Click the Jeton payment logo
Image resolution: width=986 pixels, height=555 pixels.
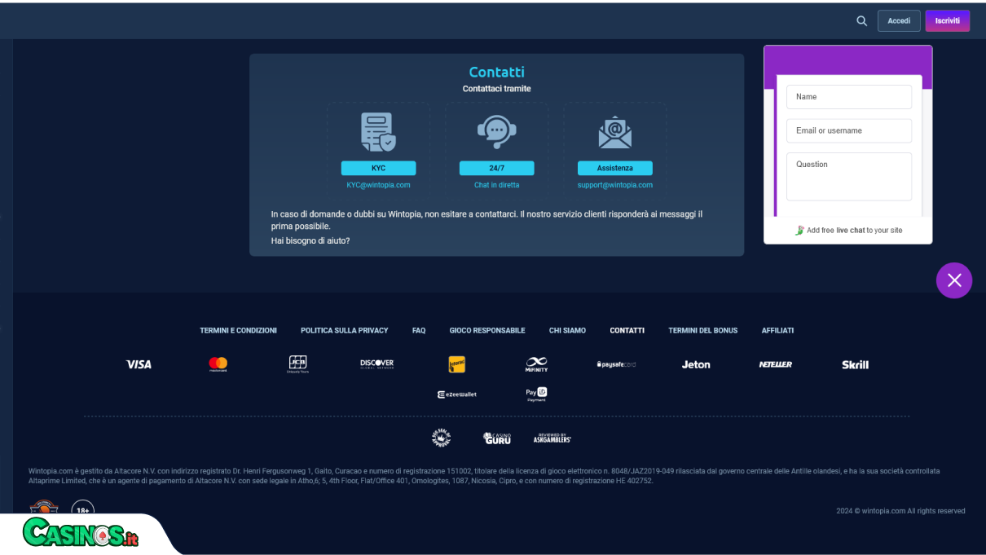coord(696,364)
